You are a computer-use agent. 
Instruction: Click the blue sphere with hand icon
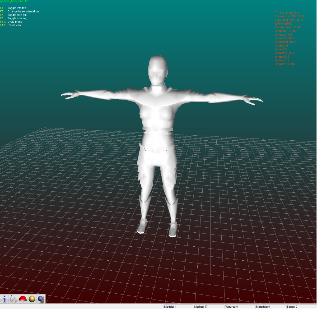pyautogui.click(x=41, y=299)
